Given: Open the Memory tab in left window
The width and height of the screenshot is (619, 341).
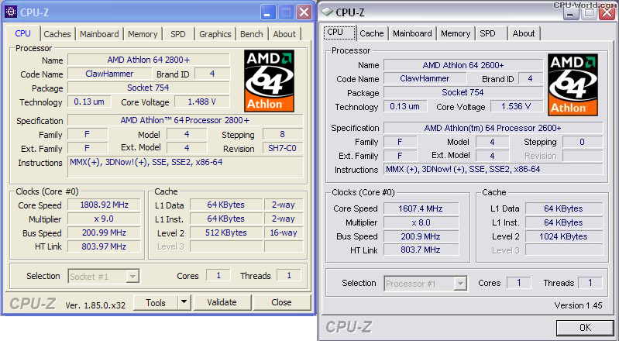Looking at the screenshot, I should coord(143,34).
